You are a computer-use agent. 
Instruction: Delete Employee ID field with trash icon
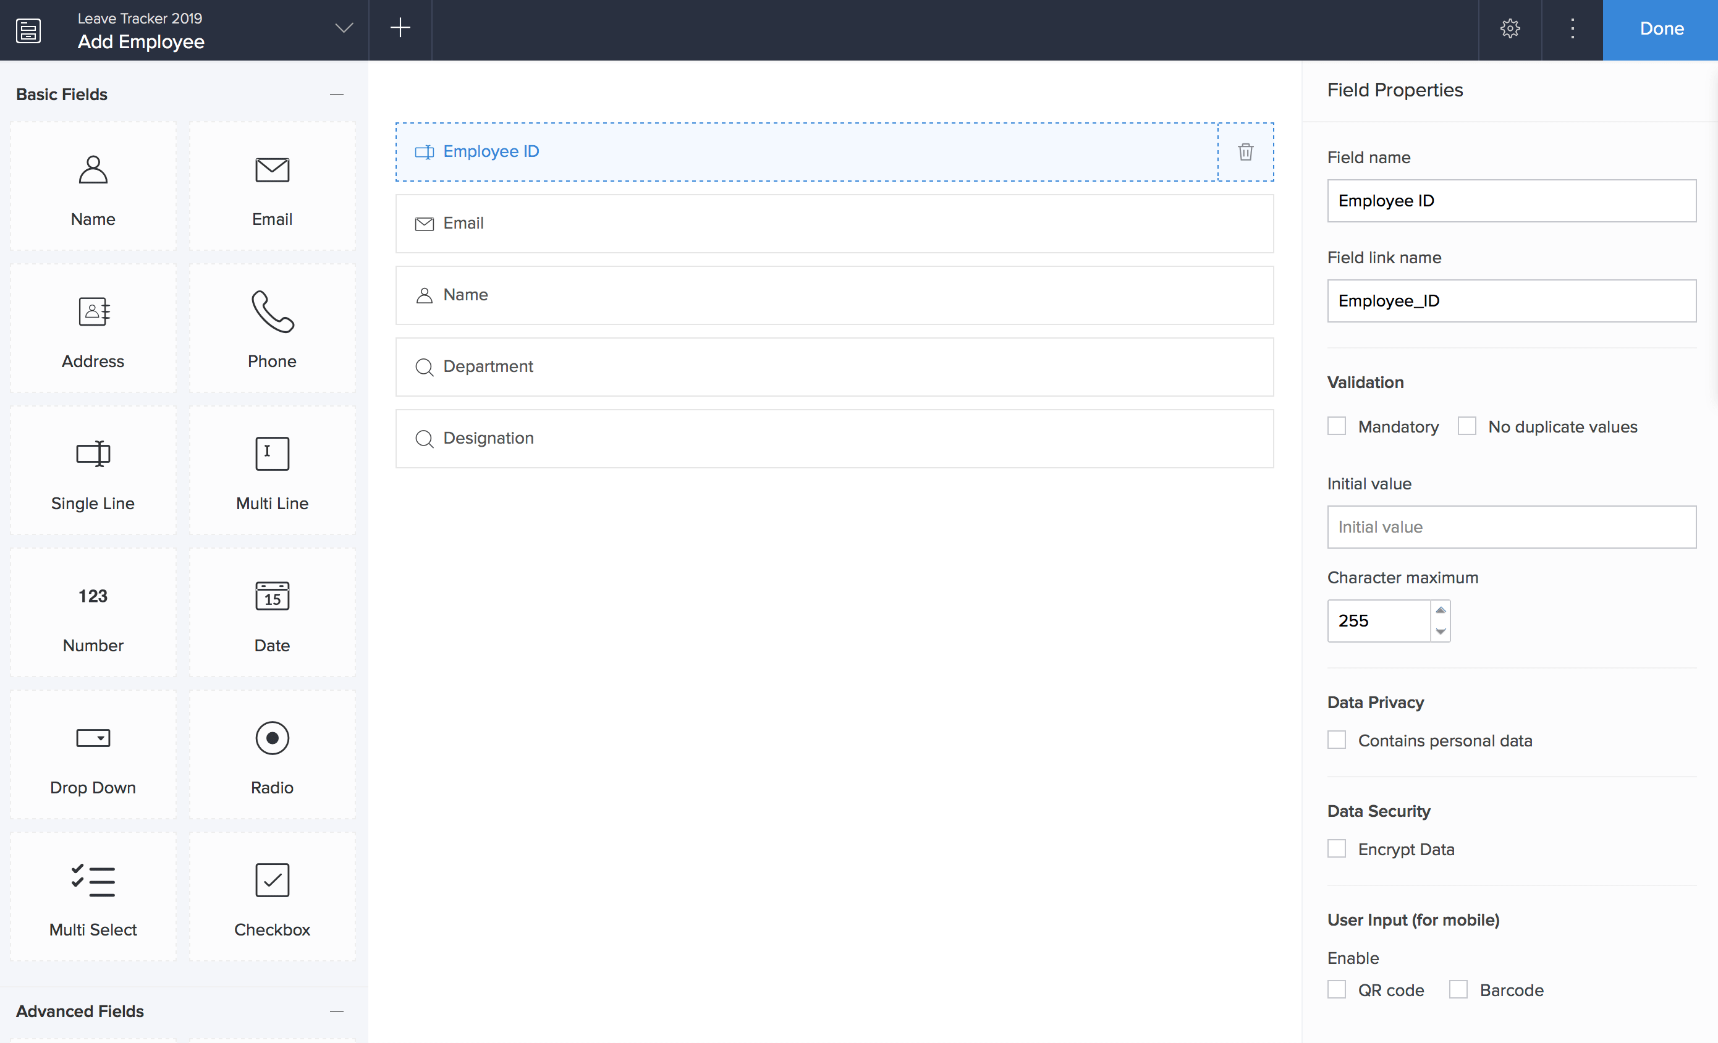pyautogui.click(x=1245, y=152)
